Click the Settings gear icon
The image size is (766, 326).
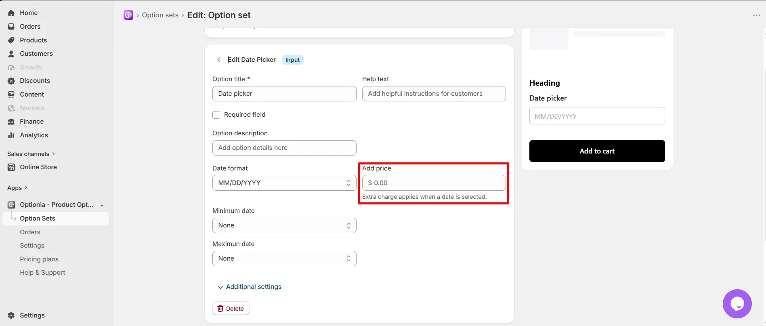pyautogui.click(x=11, y=315)
